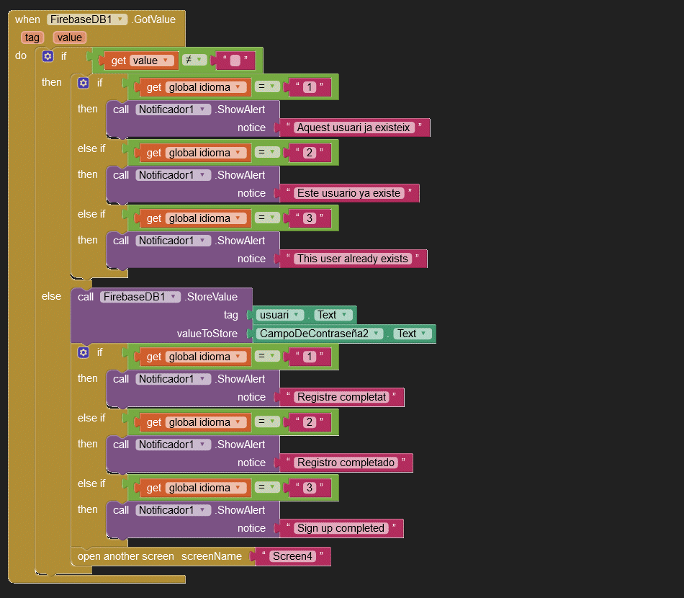Screen dimensions: 684x598
Task: Click the gear icon on the if block below StoreValue
Action: click(x=84, y=352)
